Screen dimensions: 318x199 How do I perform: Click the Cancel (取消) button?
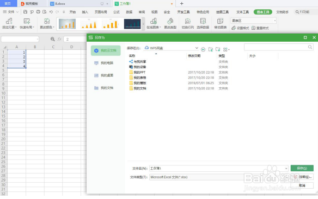302,185
